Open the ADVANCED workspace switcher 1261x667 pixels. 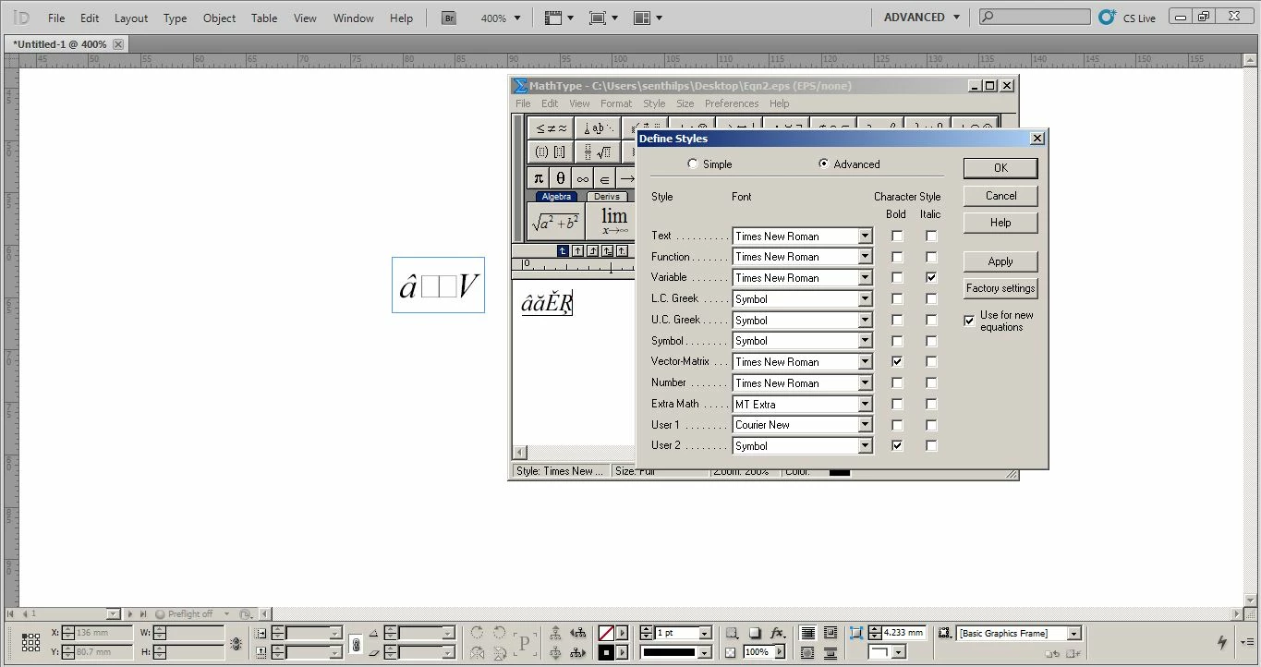tap(922, 17)
